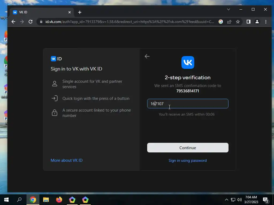Viewport: 274px width, 205px height.
Task: Reload the VK ID page
Action: (31, 22)
